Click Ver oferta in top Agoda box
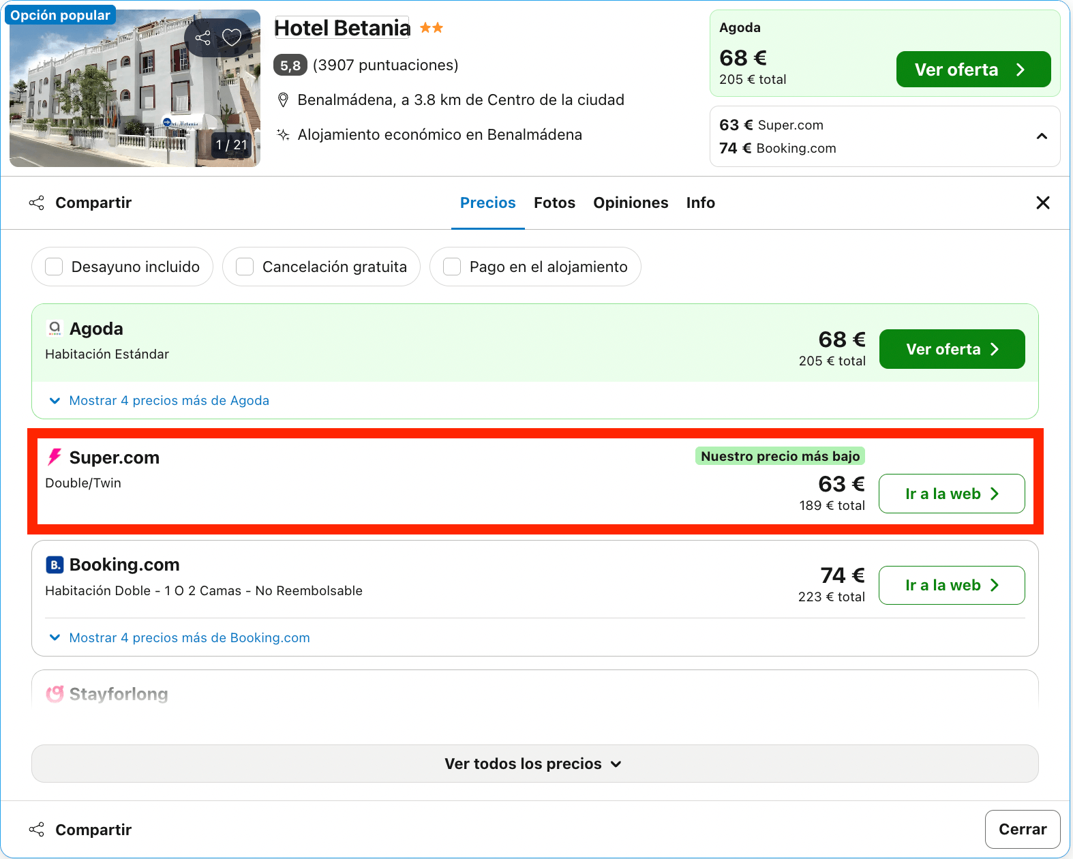Viewport: 1073px width, 859px height. pos(973,70)
